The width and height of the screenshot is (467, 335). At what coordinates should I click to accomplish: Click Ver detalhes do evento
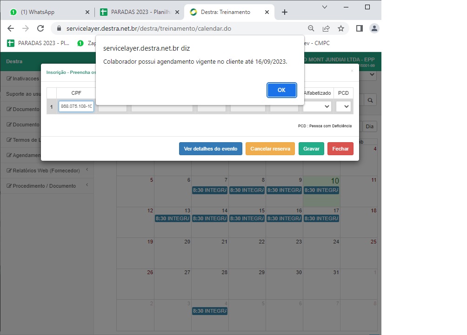tap(210, 149)
